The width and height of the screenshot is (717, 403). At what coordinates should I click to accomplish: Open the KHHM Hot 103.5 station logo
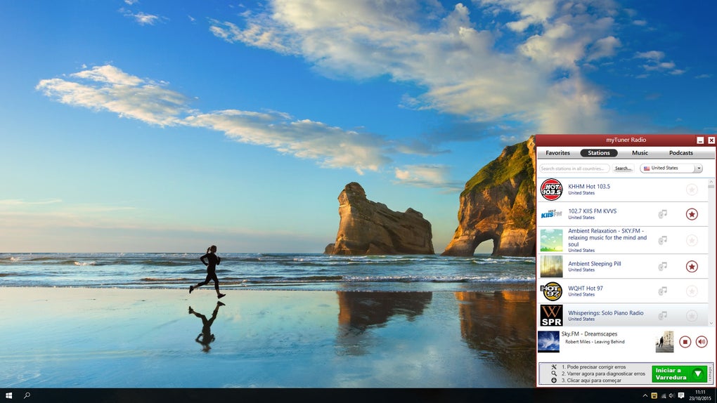click(x=552, y=190)
